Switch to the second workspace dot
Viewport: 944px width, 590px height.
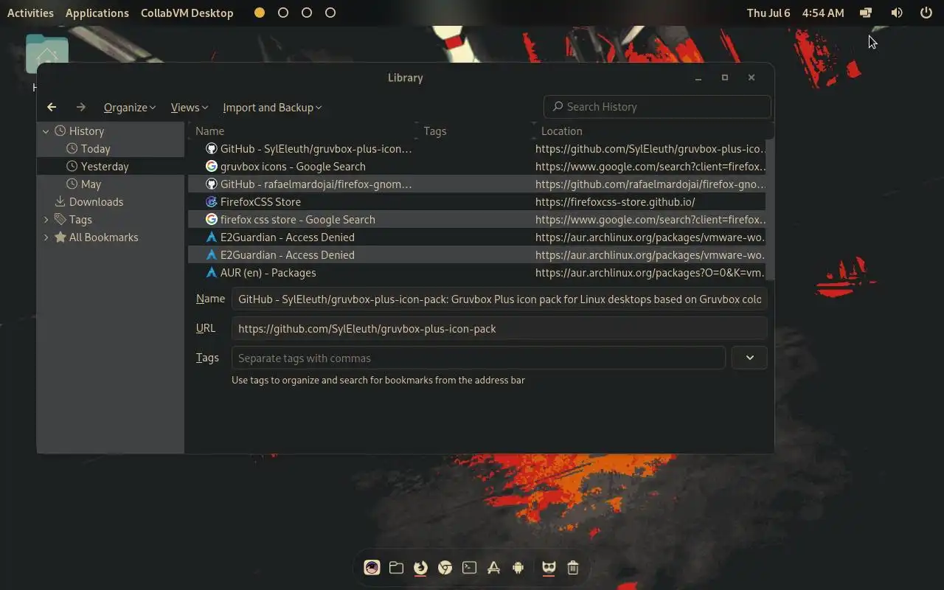[283, 13]
